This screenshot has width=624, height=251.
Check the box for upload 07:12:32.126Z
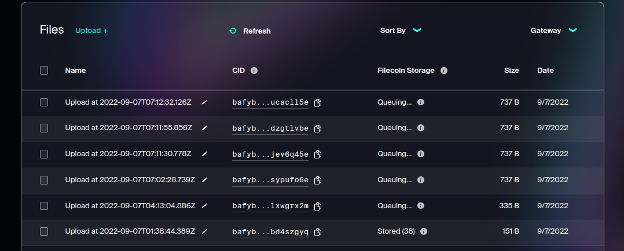point(44,102)
